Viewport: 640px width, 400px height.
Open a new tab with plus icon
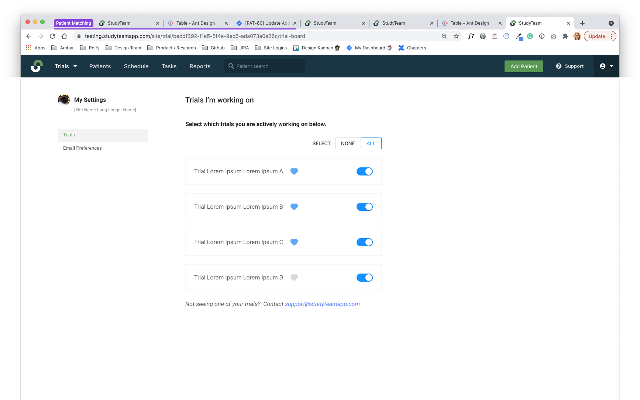(x=582, y=23)
